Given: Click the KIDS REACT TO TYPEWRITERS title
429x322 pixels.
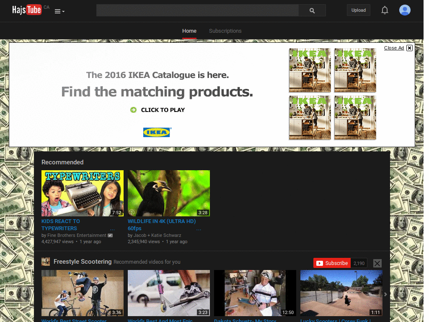Looking at the screenshot, I should [61, 225].
